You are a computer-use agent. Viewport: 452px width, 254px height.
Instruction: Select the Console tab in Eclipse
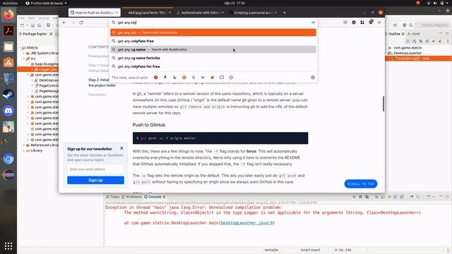pyautogui.click(x=155, y=197)
